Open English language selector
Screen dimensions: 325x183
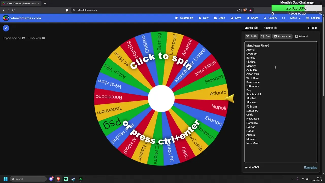coord(313,18)
